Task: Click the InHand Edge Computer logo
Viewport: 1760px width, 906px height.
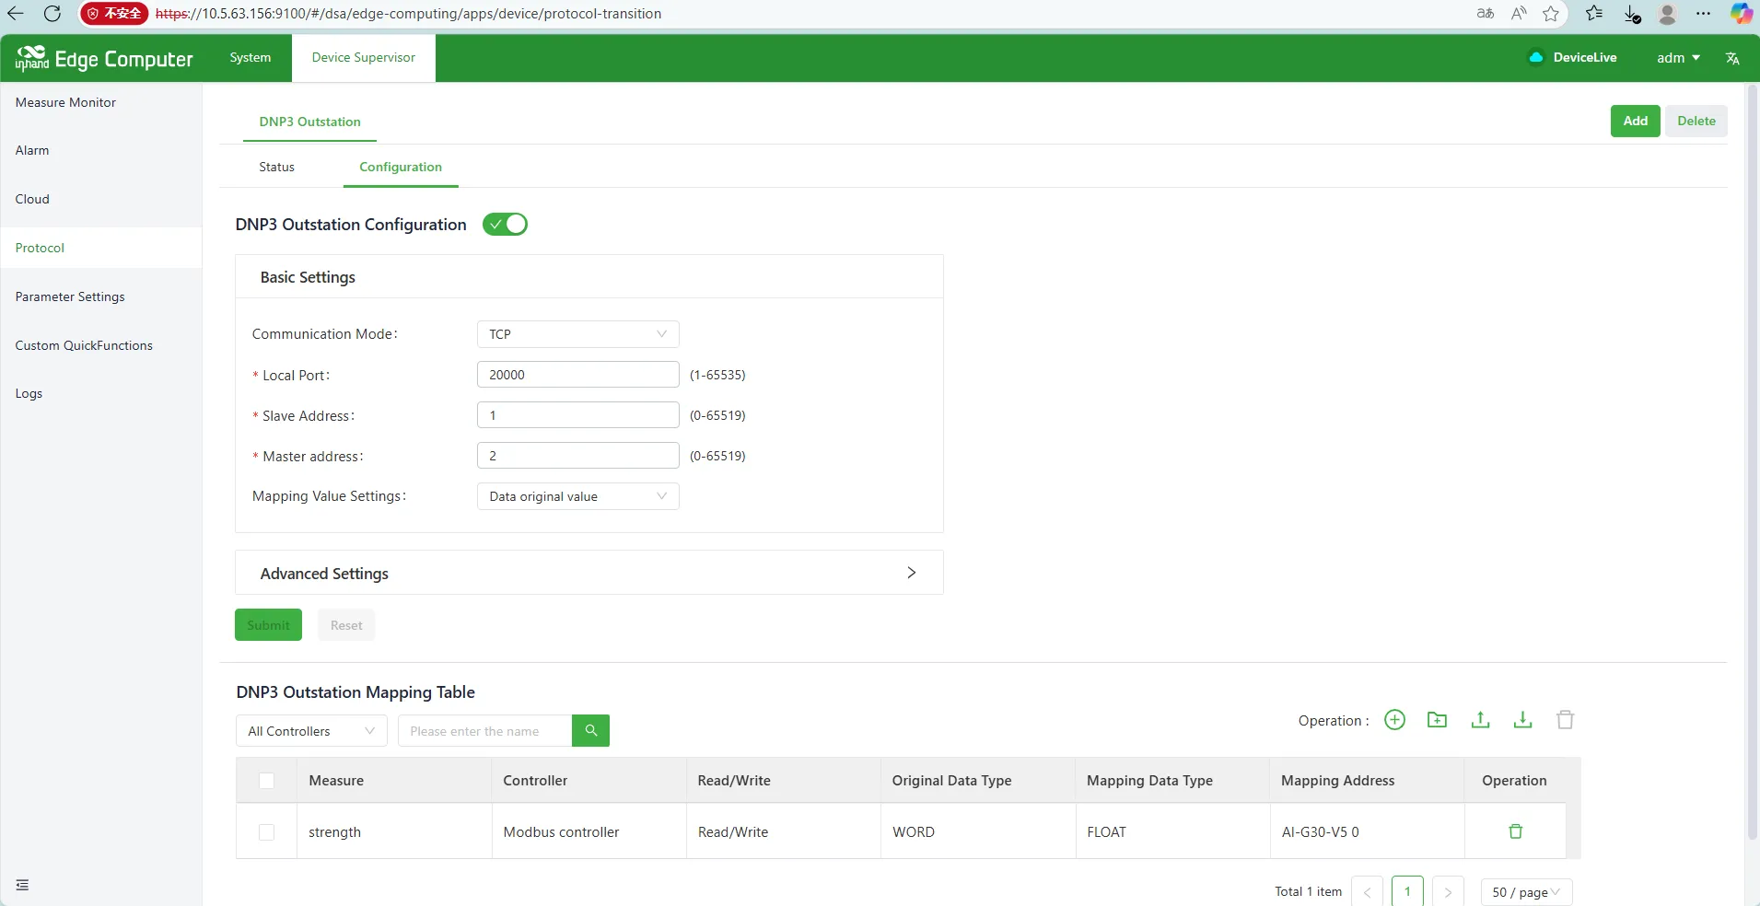Action: click(104, 59)
